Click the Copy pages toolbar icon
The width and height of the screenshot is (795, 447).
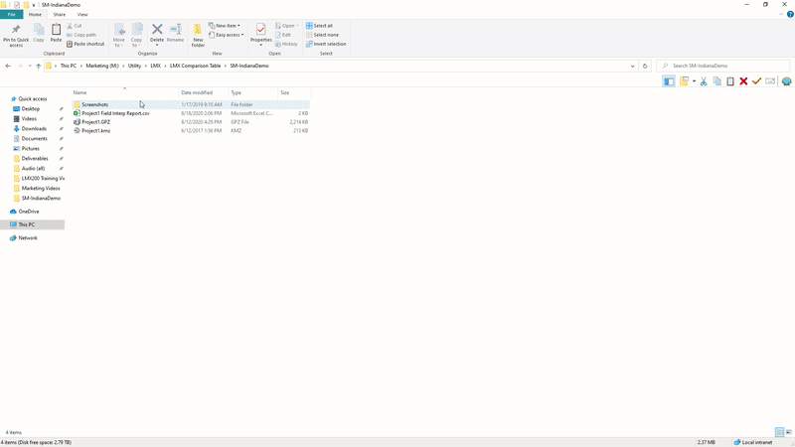716,81
